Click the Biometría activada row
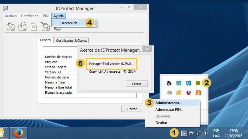Viewport: 248px width, 139px height. click(60, 92)
